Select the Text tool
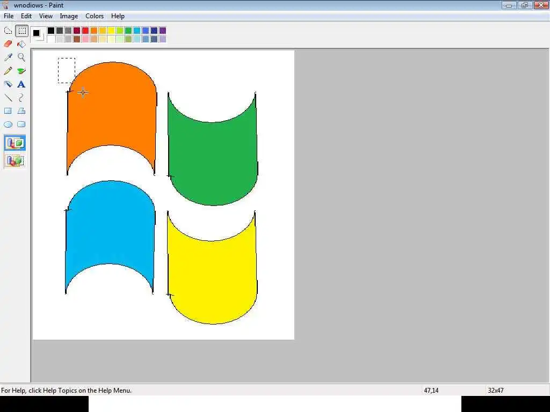This screenshot has height=412, width=550. [21, 84]
